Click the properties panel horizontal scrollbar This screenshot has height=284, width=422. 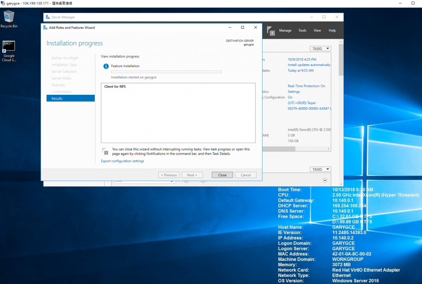(x=279, y=149)
